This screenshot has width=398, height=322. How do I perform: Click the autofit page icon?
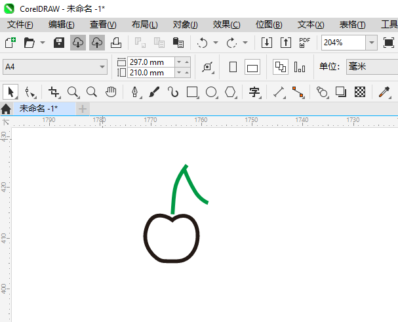click(x=208, y=67)
